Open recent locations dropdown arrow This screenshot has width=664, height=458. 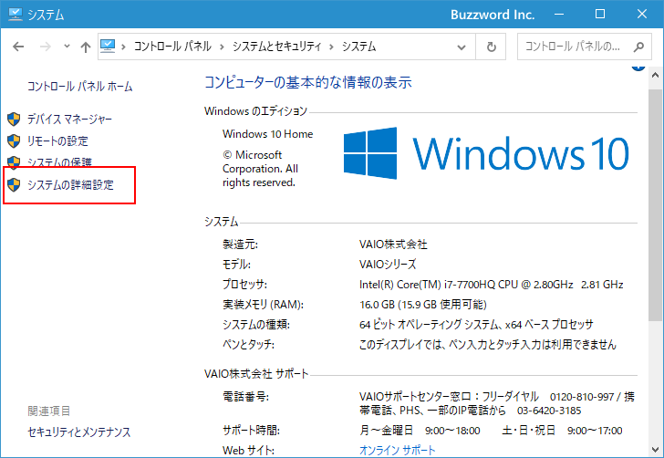[x=67, y=47]
